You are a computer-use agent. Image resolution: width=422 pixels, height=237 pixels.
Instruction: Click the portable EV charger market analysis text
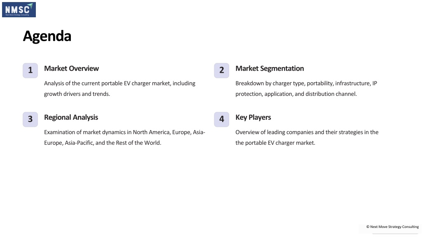(x=120, y=89)
